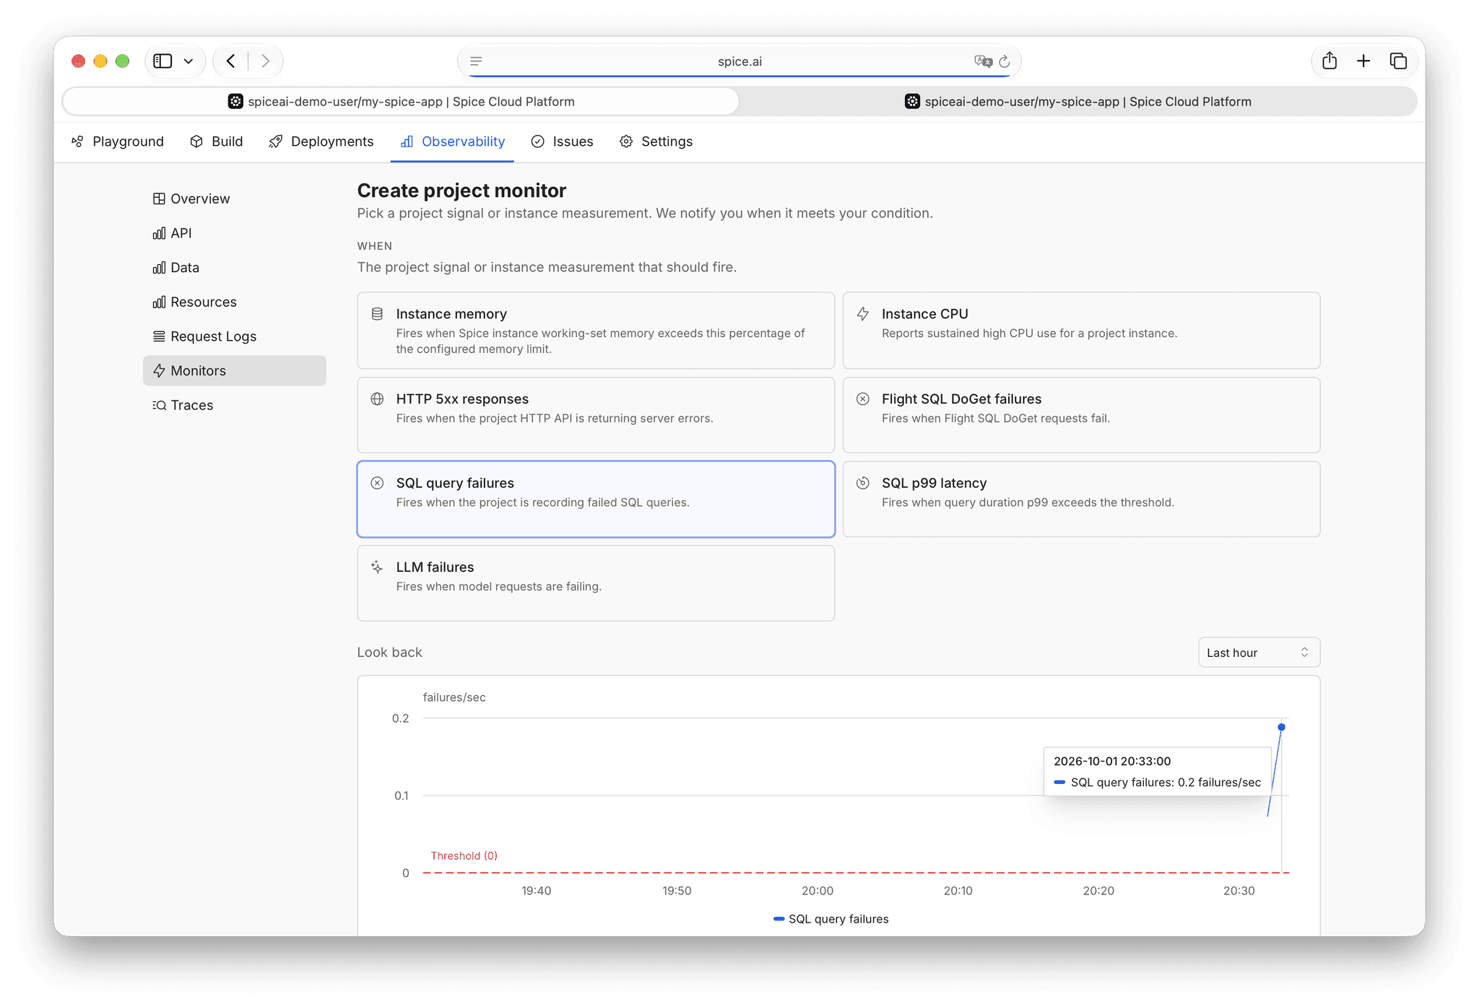Show the tab overview
1479x1007 pixels.
click(1398, 61)
